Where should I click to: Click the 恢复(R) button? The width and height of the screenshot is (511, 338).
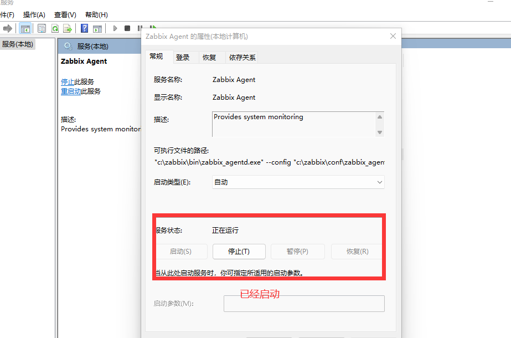pos(357,252)
